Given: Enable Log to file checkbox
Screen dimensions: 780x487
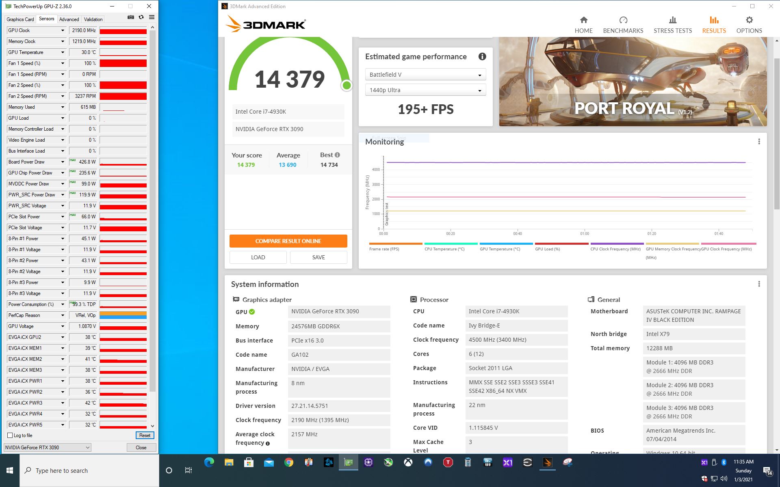Looking at the screenshot, I should click(10, 435).
